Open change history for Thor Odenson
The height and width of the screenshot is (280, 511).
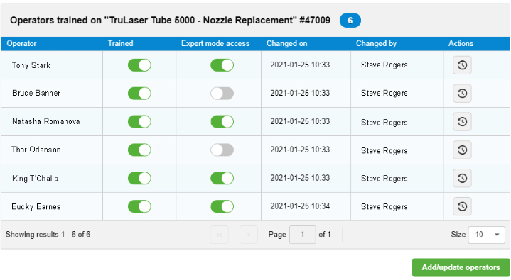click(x=462, y=150)
